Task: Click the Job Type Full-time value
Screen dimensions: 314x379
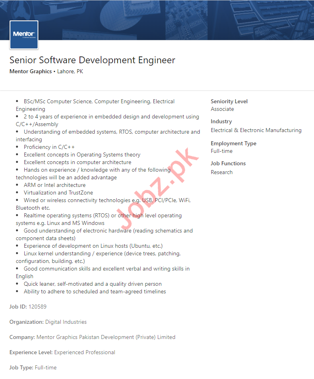Action: 46,368
